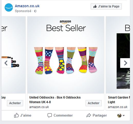Click amazon.co.uk link under Oddsocks title
This screenshot has height=124, width=133.
click(x=39, y=107)
